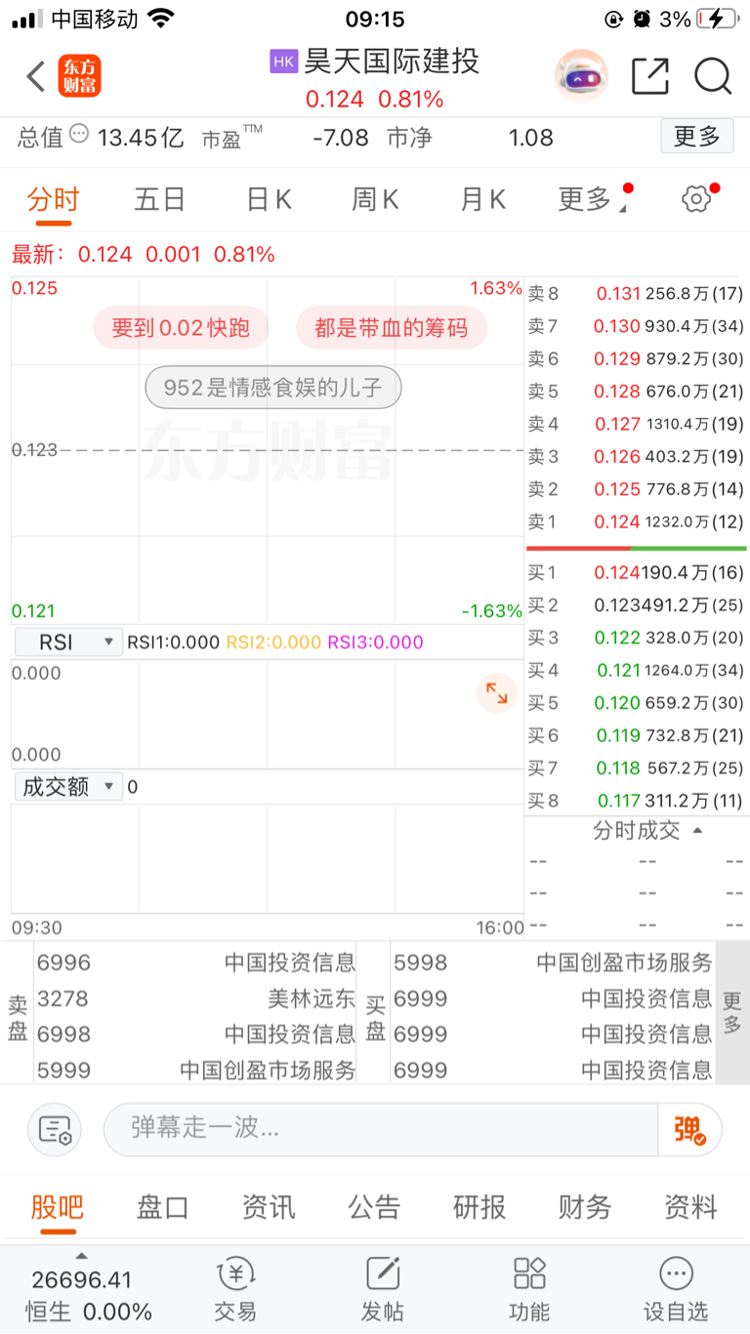Open the 功能 grid icon
Screen dimensions: 750x1334
tap(529, 1273)
